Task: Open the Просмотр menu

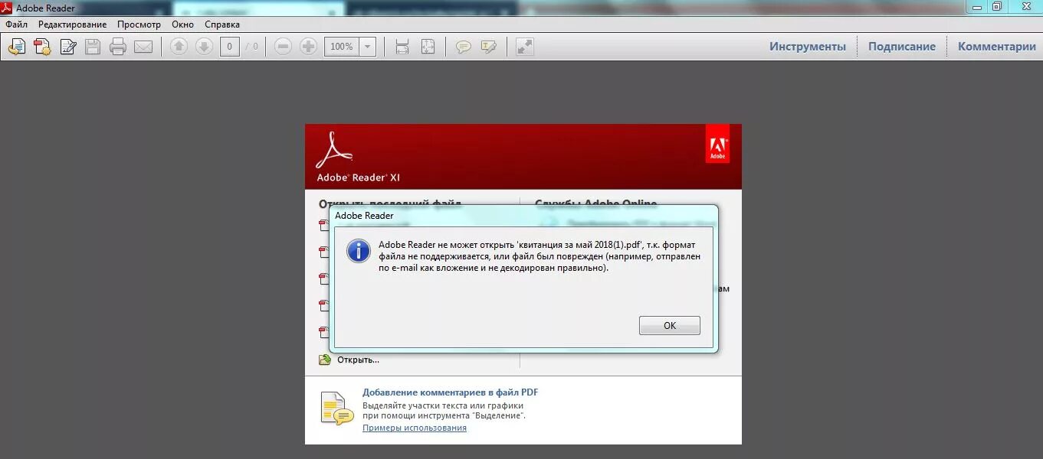Action: click(139, 24)
